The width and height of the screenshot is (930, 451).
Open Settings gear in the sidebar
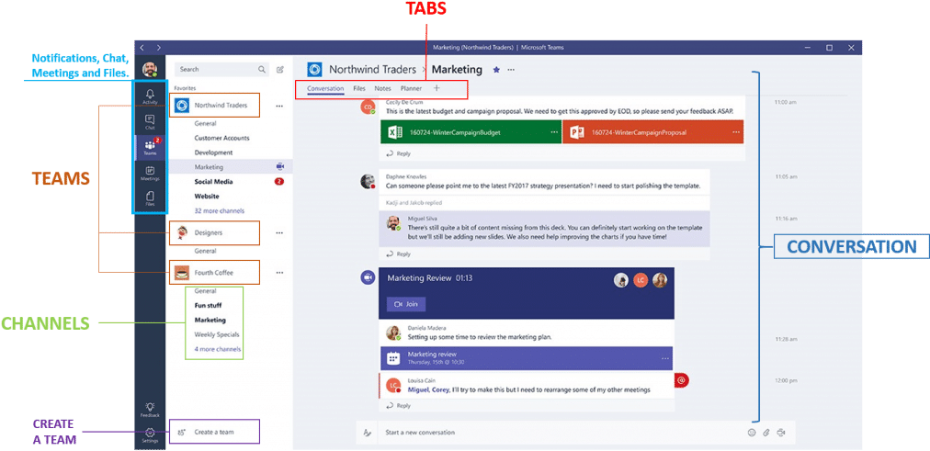tap(150, 435)
